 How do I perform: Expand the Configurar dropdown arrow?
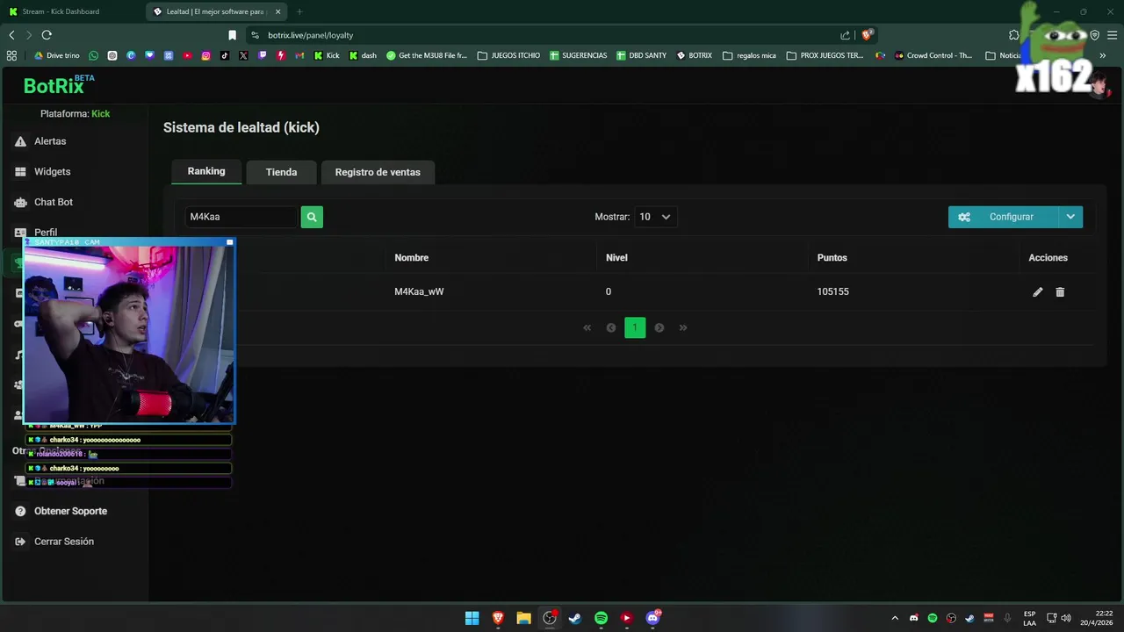click(1070, 217)
